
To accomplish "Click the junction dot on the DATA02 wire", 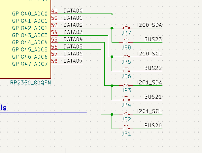I will [112, 28].
